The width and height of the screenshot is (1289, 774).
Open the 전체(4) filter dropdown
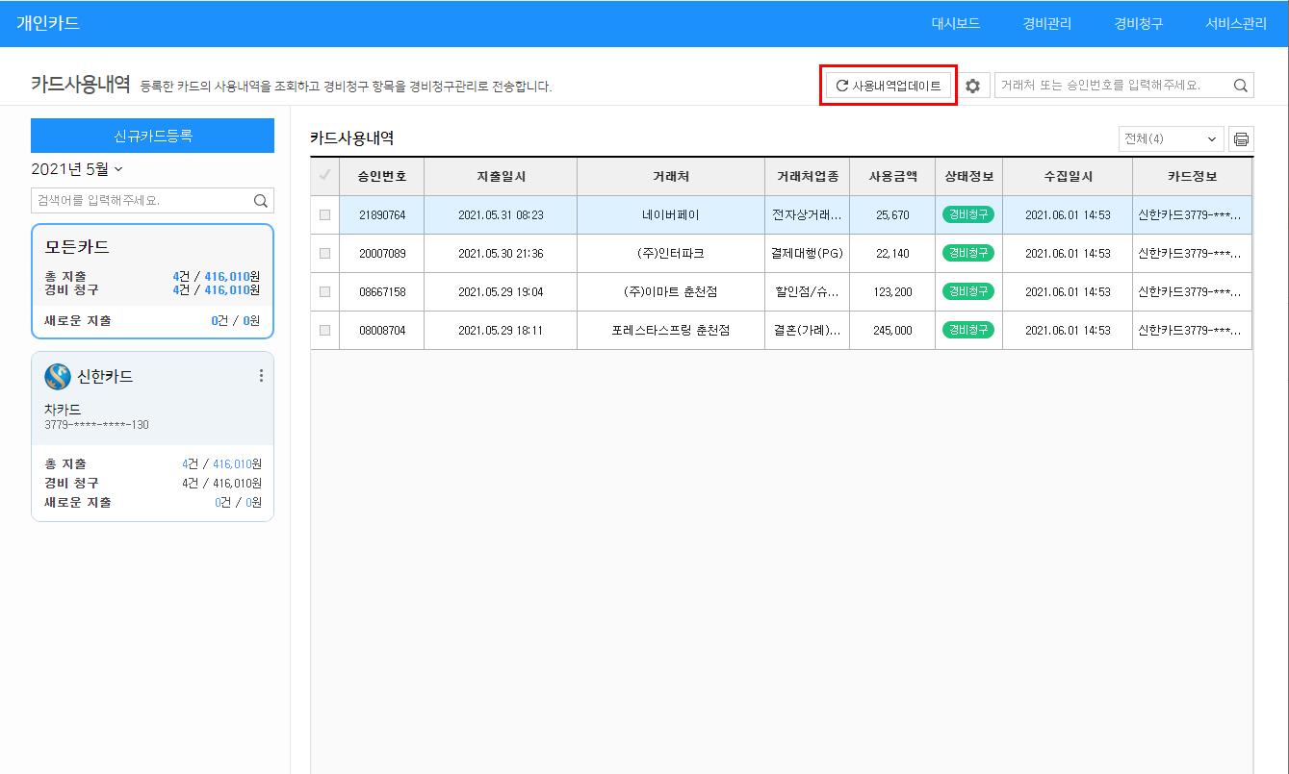coord(1171,139)
